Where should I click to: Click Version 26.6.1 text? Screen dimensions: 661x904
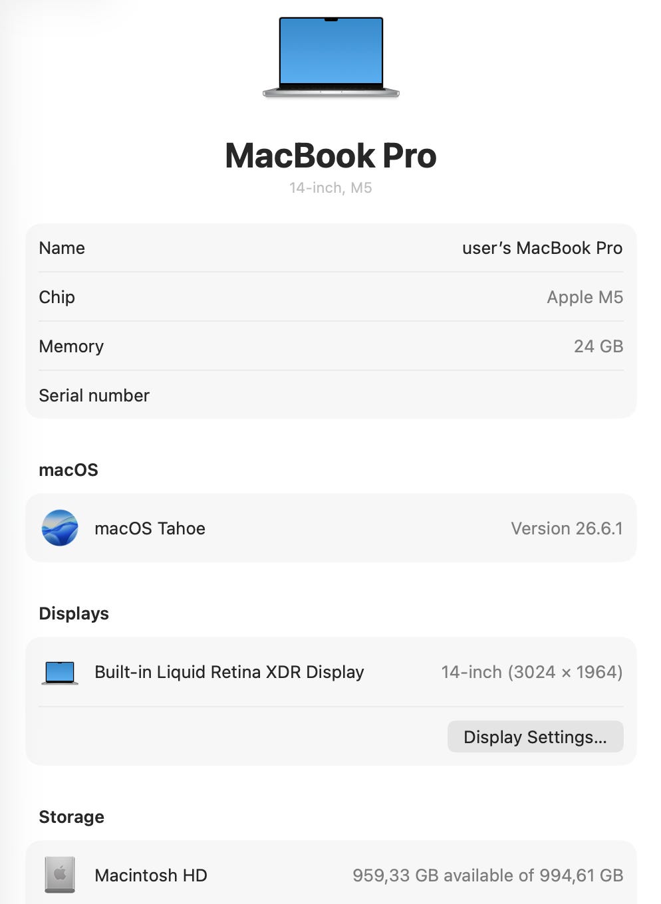tap(567, 528)
